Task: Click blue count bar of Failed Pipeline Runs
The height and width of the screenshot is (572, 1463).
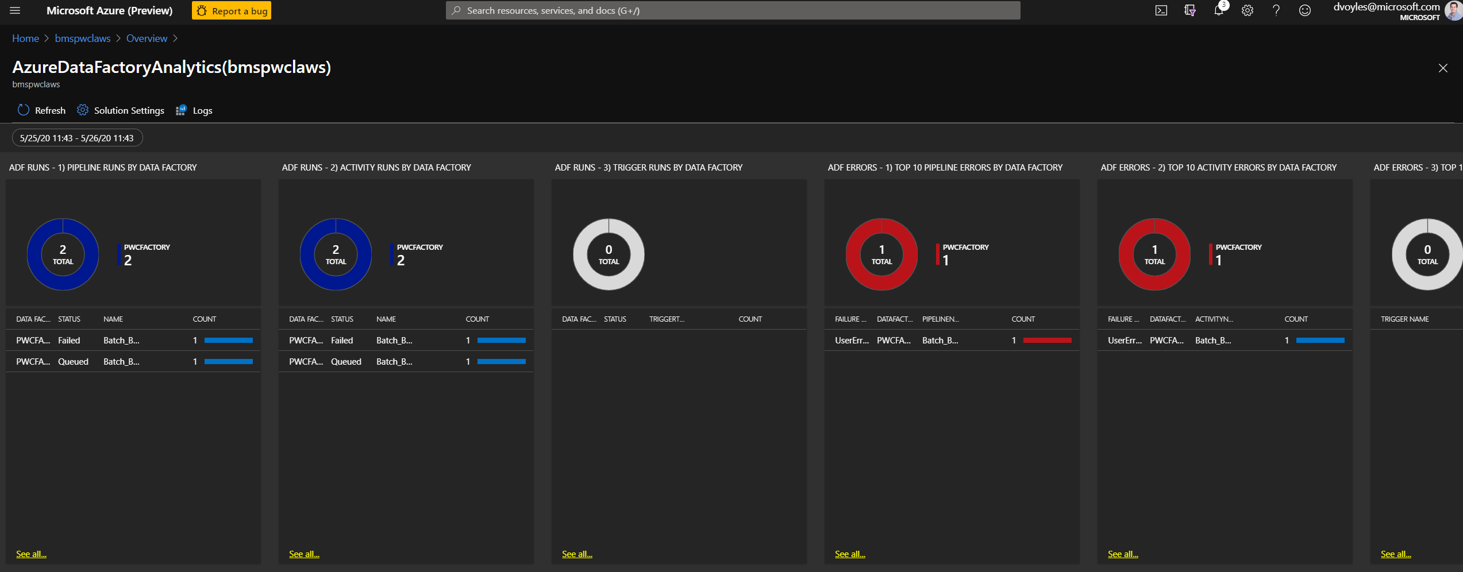Action: [x=228, y=340]
